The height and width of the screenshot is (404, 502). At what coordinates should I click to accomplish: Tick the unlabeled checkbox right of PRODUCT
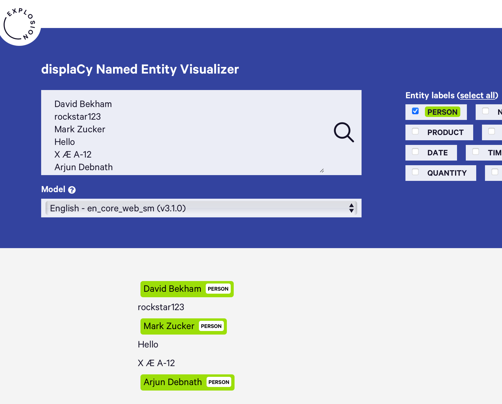coord(492,131)
